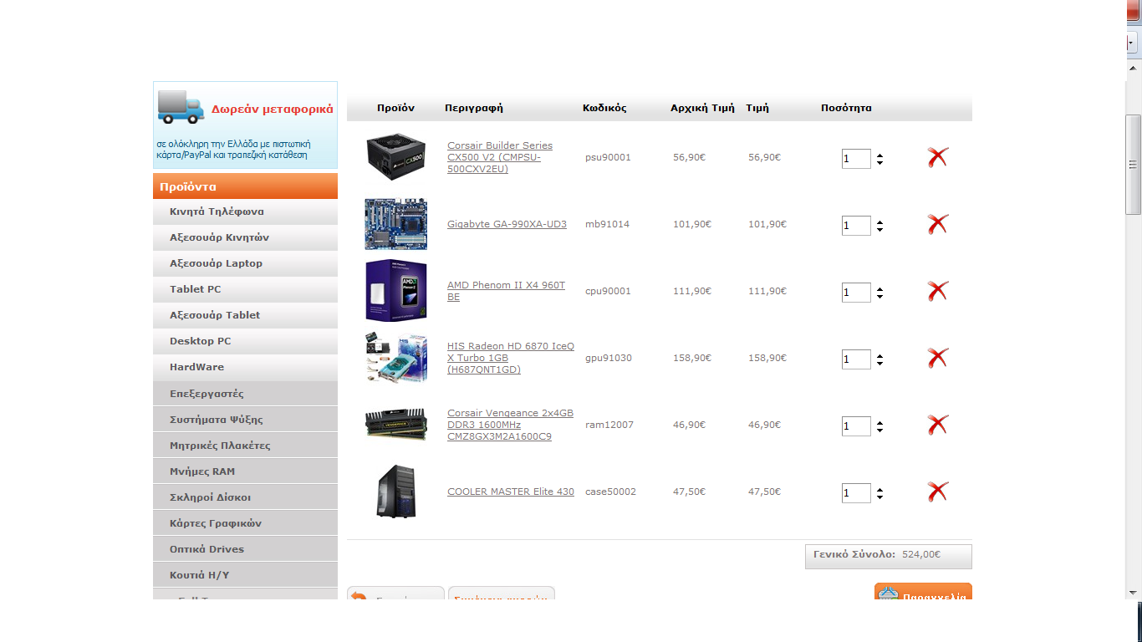
Task: Go to Αξεσουάρ Tablet category
Action: point(245,315)
